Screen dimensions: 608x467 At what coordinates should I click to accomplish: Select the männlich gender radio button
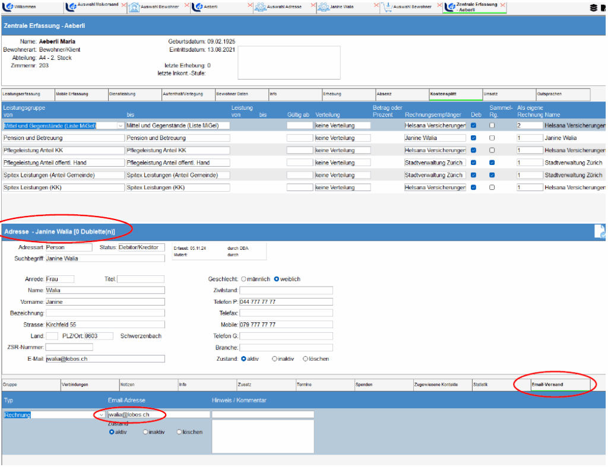coord(243,279)
